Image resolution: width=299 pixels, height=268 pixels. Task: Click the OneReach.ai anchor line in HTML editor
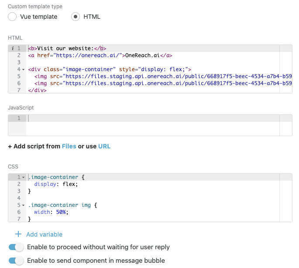click(x=100, y=55)
